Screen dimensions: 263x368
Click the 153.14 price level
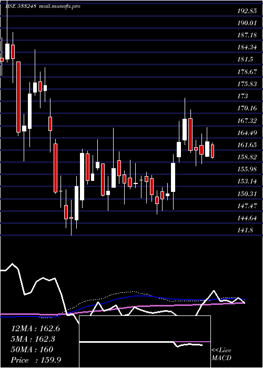pyautogui.click(x=247, y=181)
